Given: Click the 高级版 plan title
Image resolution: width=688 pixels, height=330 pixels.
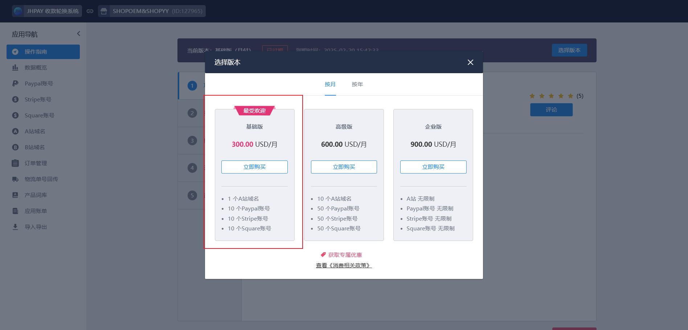Looking at the screenshot, I should pos(344,127).
